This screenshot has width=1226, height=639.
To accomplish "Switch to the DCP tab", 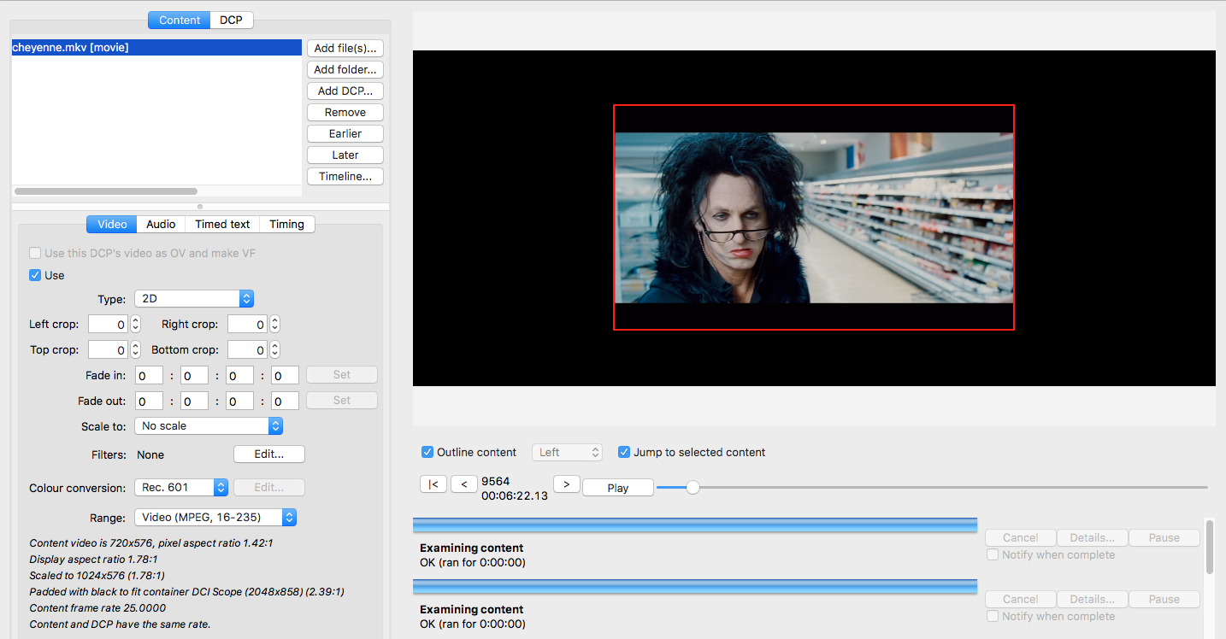I will coord(232,20).
